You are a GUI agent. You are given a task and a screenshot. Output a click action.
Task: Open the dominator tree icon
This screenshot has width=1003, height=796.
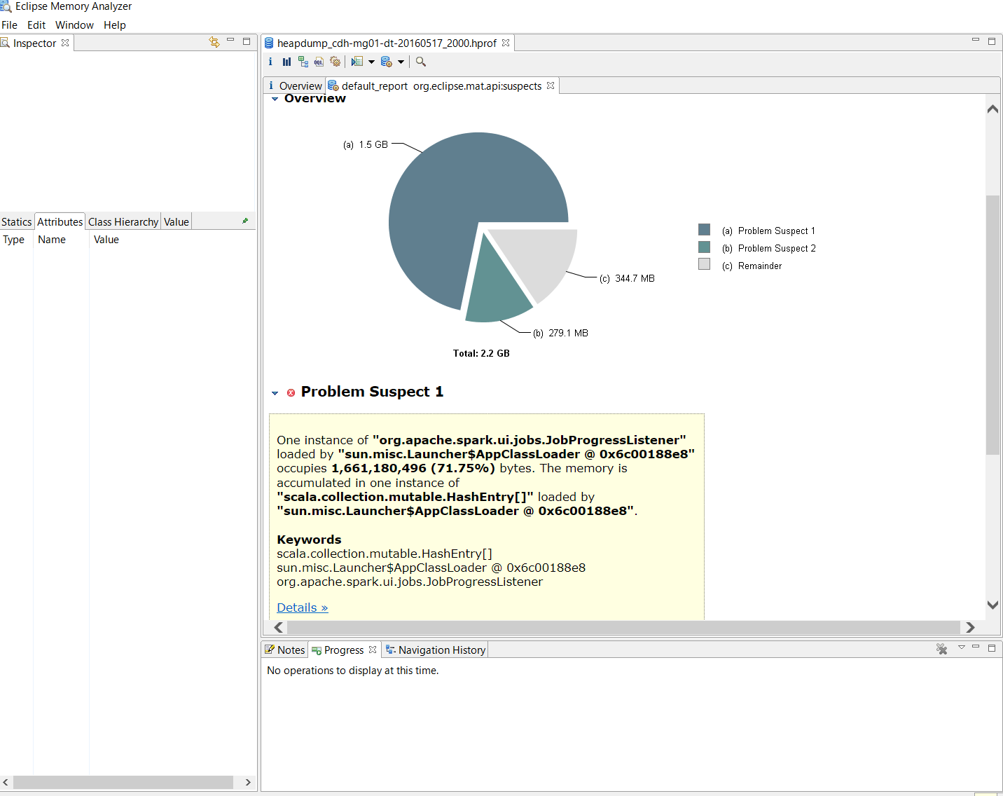(303, 62)
